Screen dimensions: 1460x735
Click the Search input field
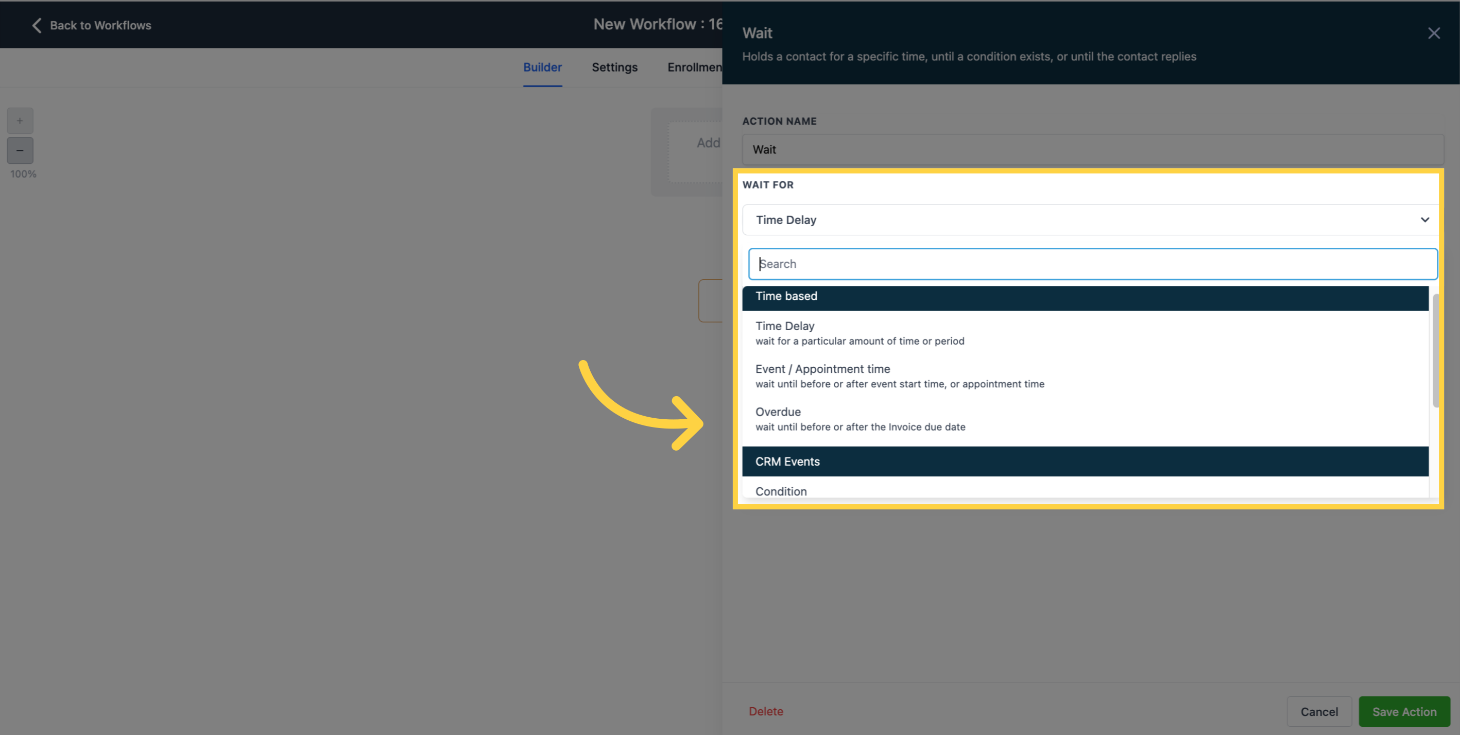[x=1090, y=263]
